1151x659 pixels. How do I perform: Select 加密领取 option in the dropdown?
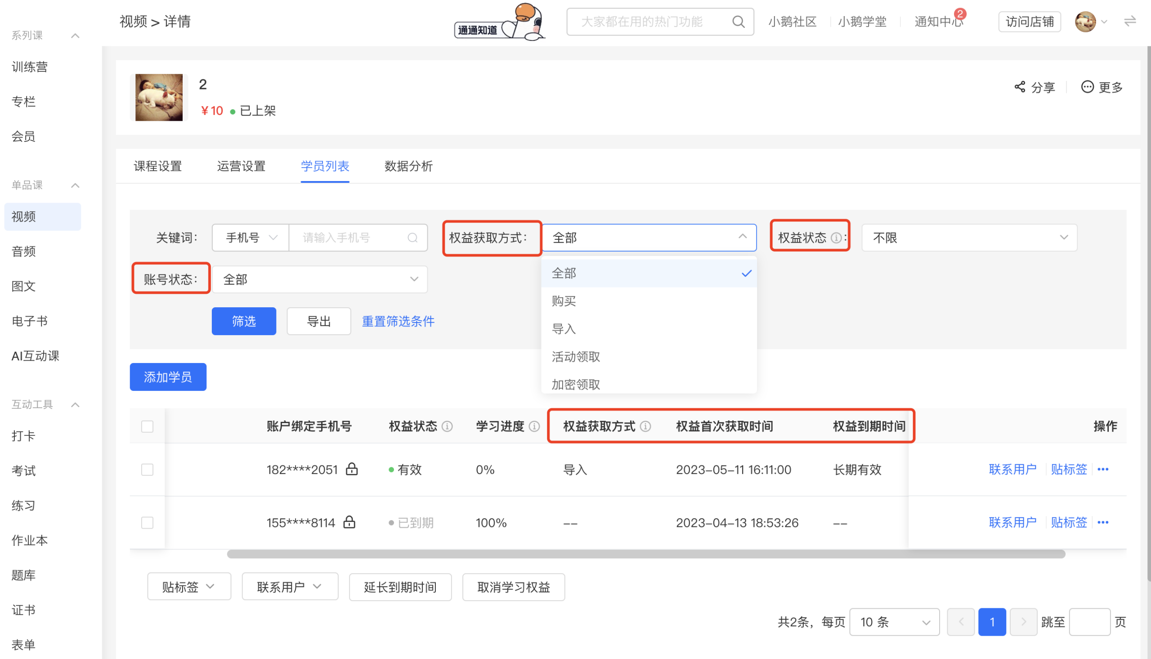tap(649, 384)
